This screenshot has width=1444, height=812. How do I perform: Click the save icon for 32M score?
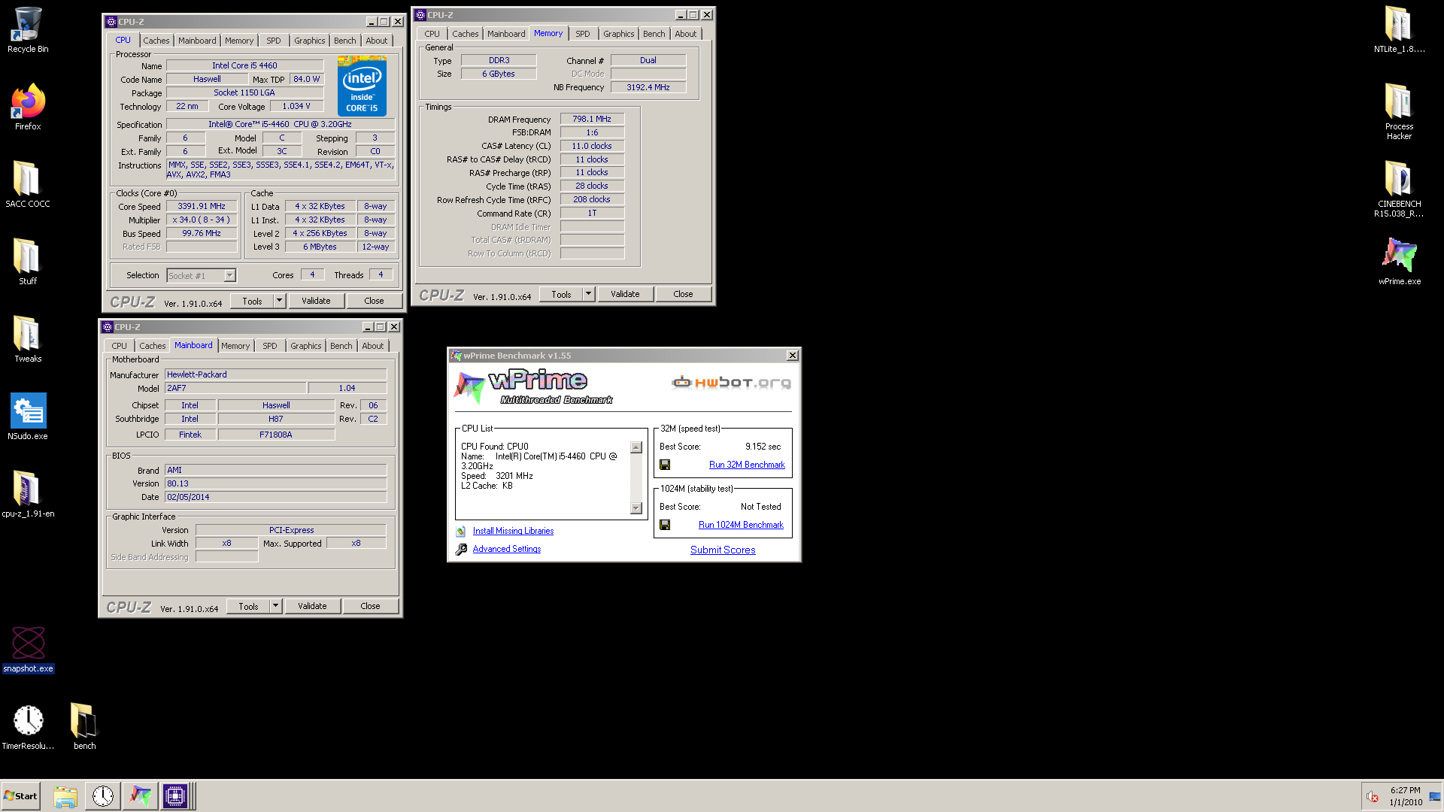coord(665,465)
